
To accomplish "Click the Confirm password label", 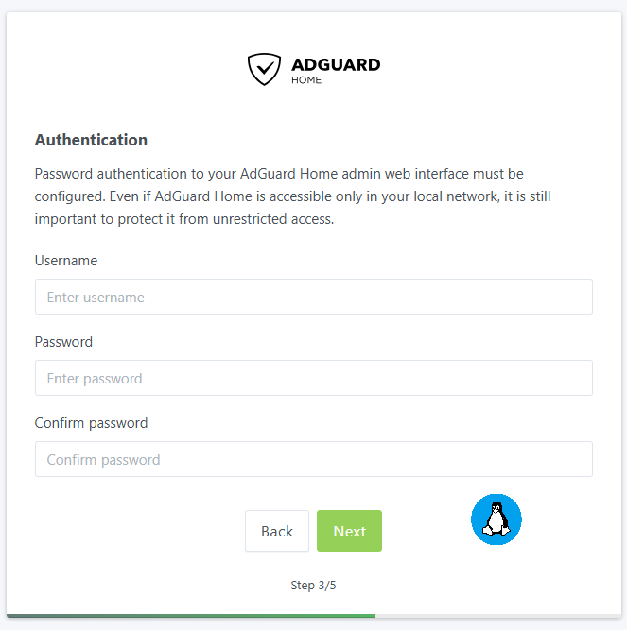I will click(x=91, y=422).
